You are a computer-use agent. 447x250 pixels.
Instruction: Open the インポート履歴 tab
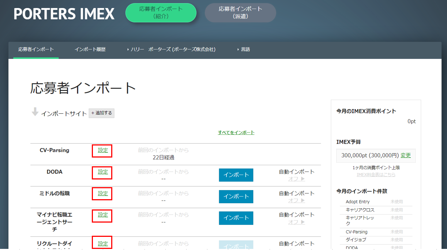click(90, 49)
